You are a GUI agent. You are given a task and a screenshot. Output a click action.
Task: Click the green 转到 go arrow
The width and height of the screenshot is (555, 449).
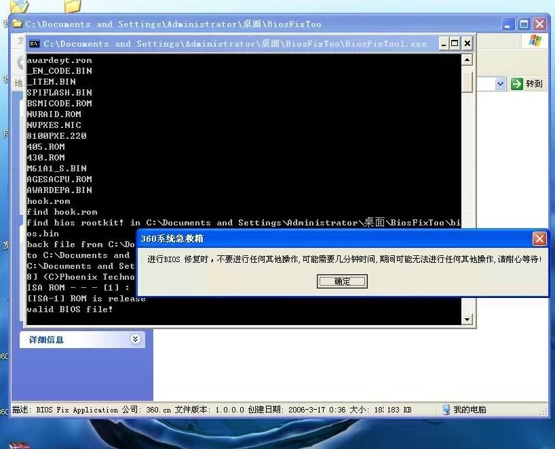click(x=517, y=84)
